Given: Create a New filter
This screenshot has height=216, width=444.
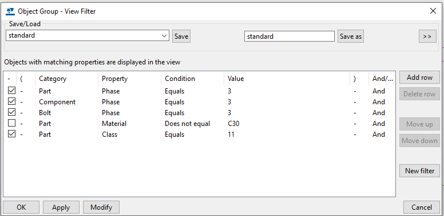Looking at the screenshot, I should click(419, 171).
